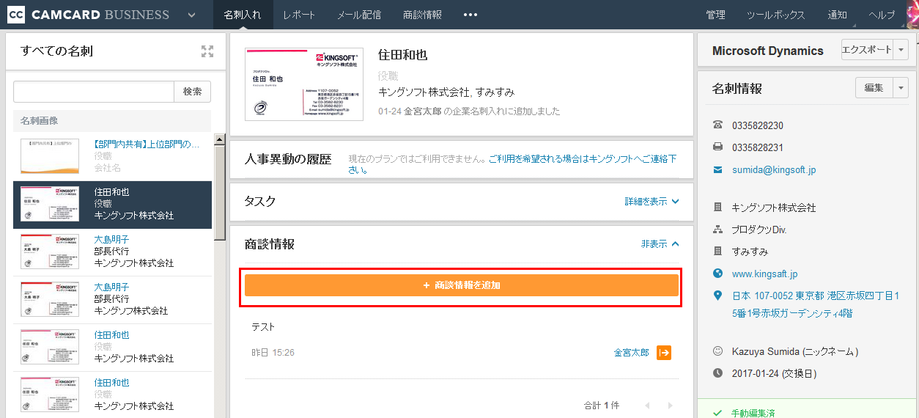
Task: Click the globe website icon
Action: point(717,274)
